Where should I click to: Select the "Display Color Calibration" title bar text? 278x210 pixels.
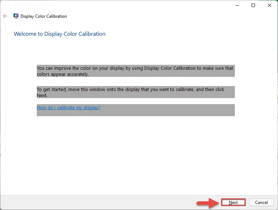44,16
